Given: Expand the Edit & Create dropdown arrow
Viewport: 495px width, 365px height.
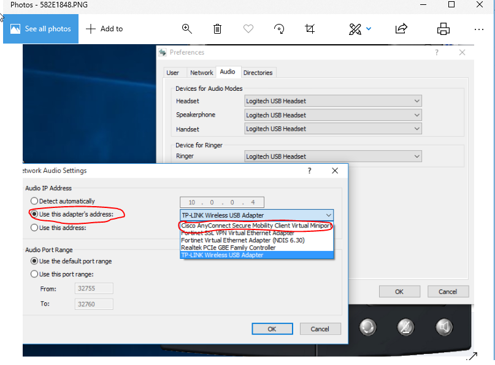Looking at the screenshot, I should tap(369, 29).
